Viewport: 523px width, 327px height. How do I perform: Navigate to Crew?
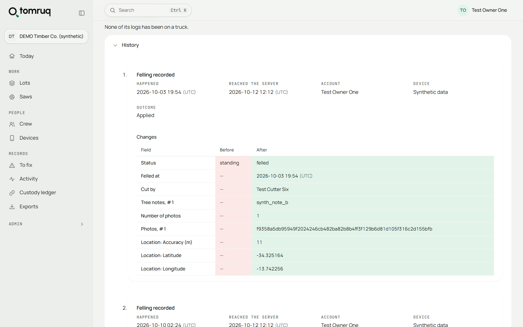(x=46, y=124)
